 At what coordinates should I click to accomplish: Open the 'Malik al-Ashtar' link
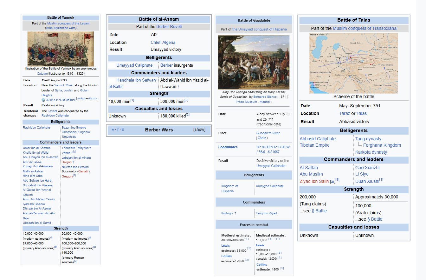pyautogui.click(x=33, y=171)
